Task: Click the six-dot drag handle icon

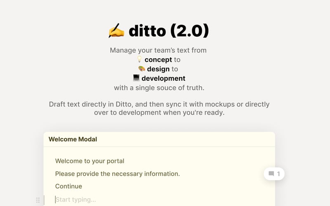Action: coord(38,200)
